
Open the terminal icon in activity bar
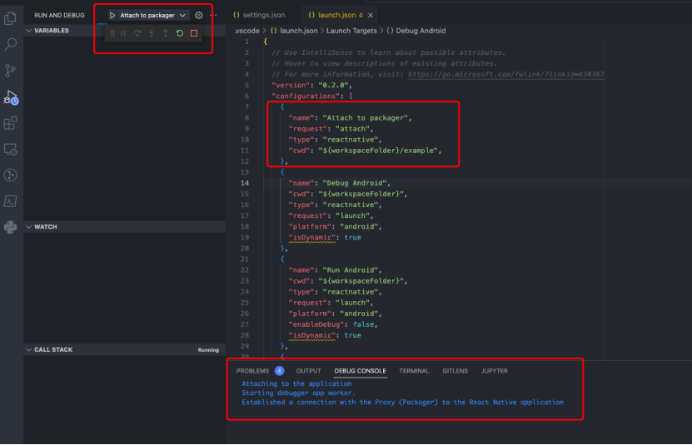(10, 201)
